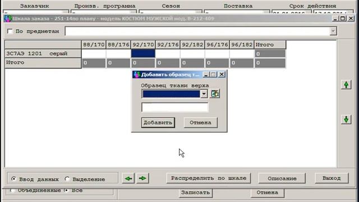This screenshot has height=202, width=359.
Task: Close the Добавить образец dialog
Action: pyautogui.click(x=222, y=75)
